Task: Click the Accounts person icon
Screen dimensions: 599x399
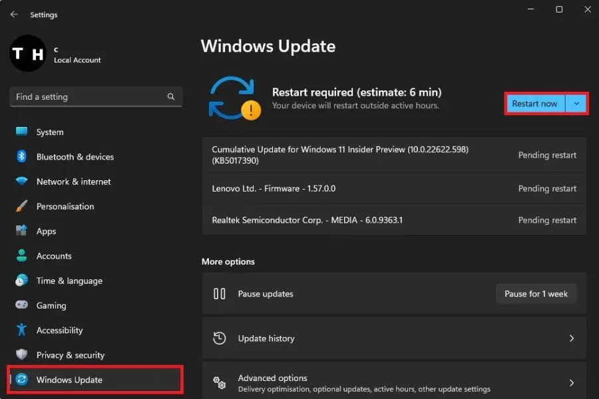Action: (x=21, y=255)
